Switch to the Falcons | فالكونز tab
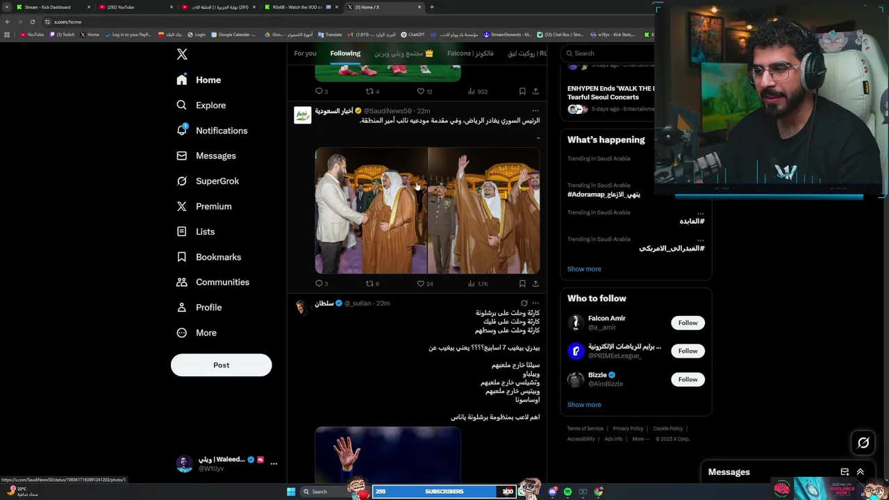Viewport: 889px width, 500px height. [470, 53]
